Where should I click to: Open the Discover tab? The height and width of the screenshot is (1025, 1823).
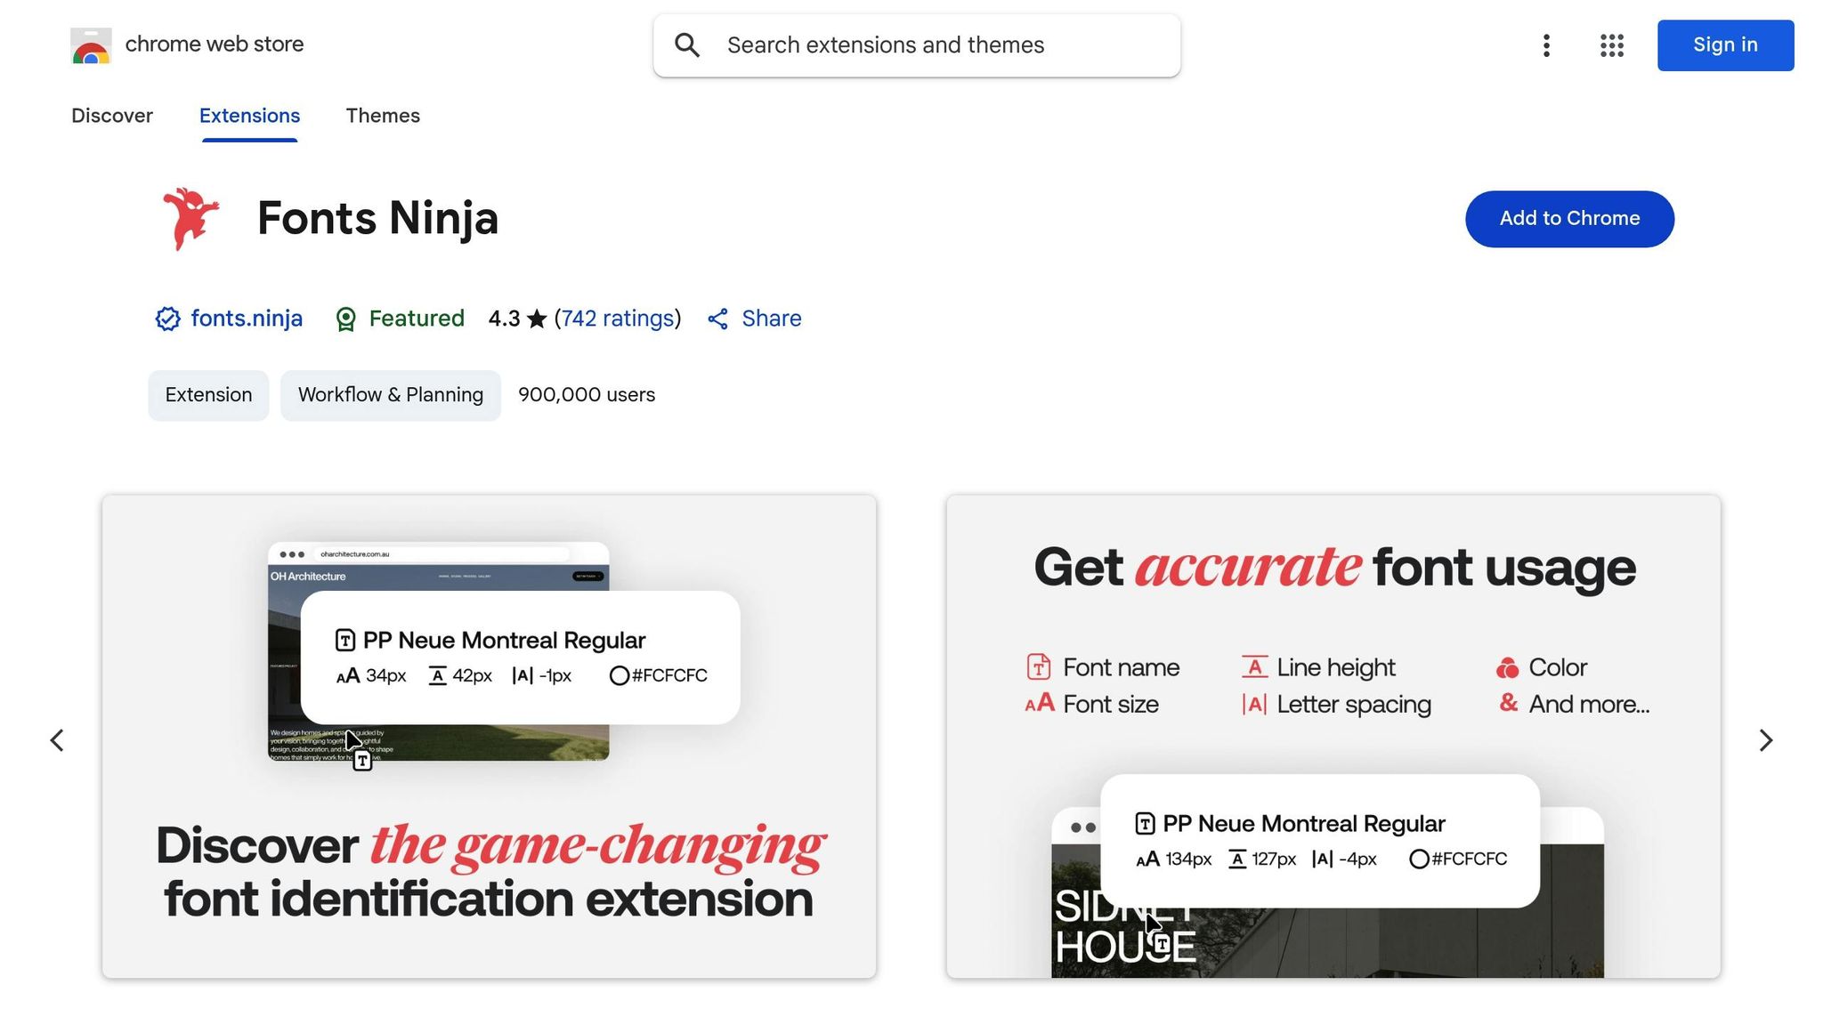111,116
